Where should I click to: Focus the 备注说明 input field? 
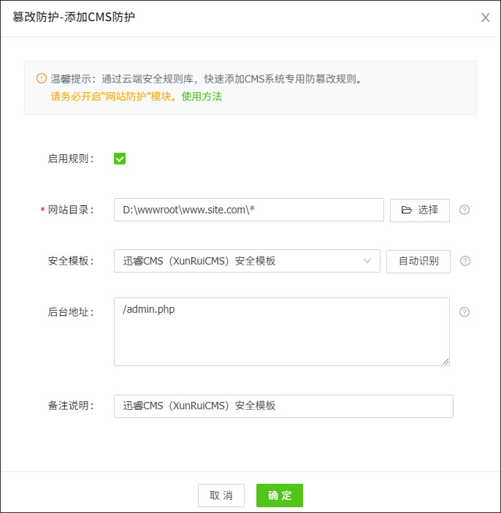[283, 406]
